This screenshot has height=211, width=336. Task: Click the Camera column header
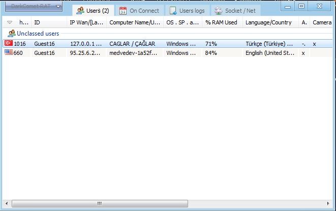322,22
